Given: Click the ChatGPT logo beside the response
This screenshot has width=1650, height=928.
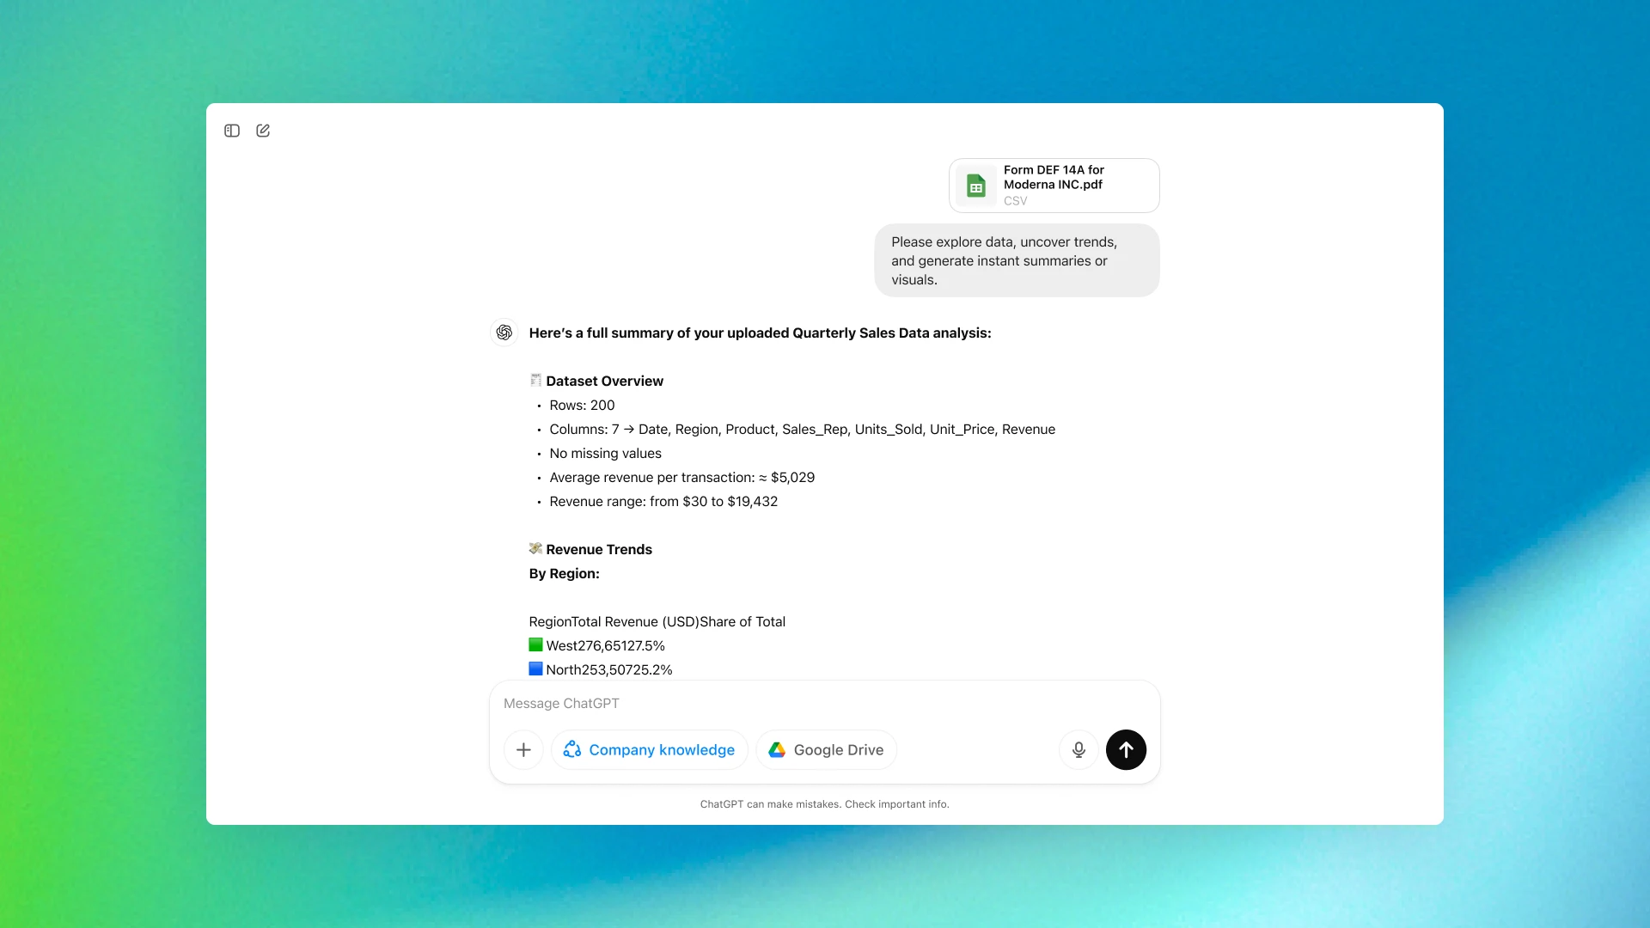Looking at the screenshot, I should (x=504, y=333).
